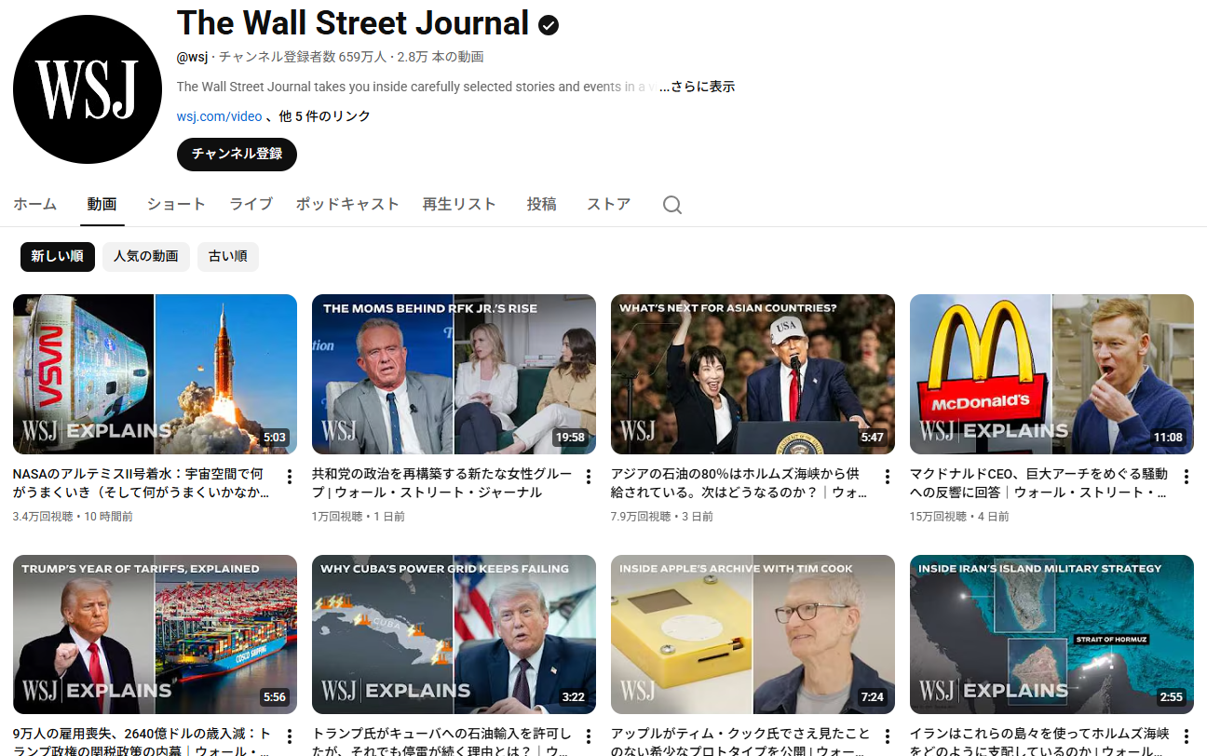Click the verified badge next to channel name
Viewport: 1207px width, 756px height.
[549, 24]
